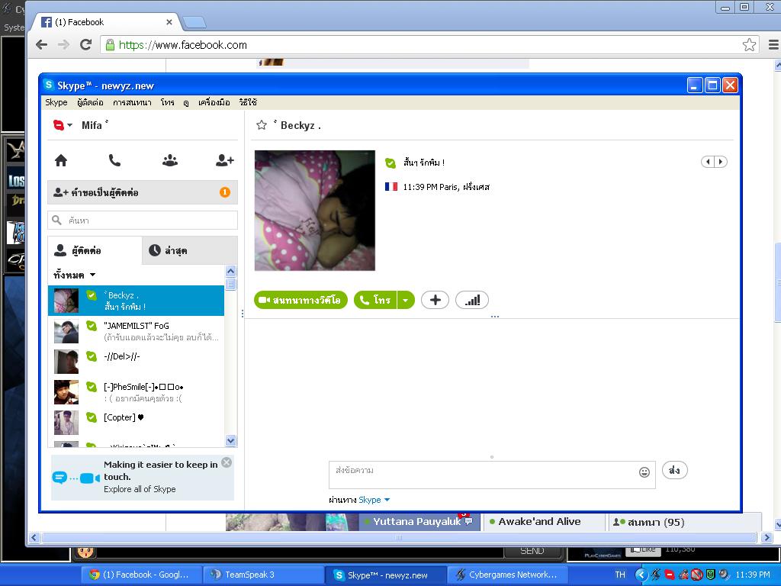
Task: Open the ดู menu
Action: [x=186, y=102]
